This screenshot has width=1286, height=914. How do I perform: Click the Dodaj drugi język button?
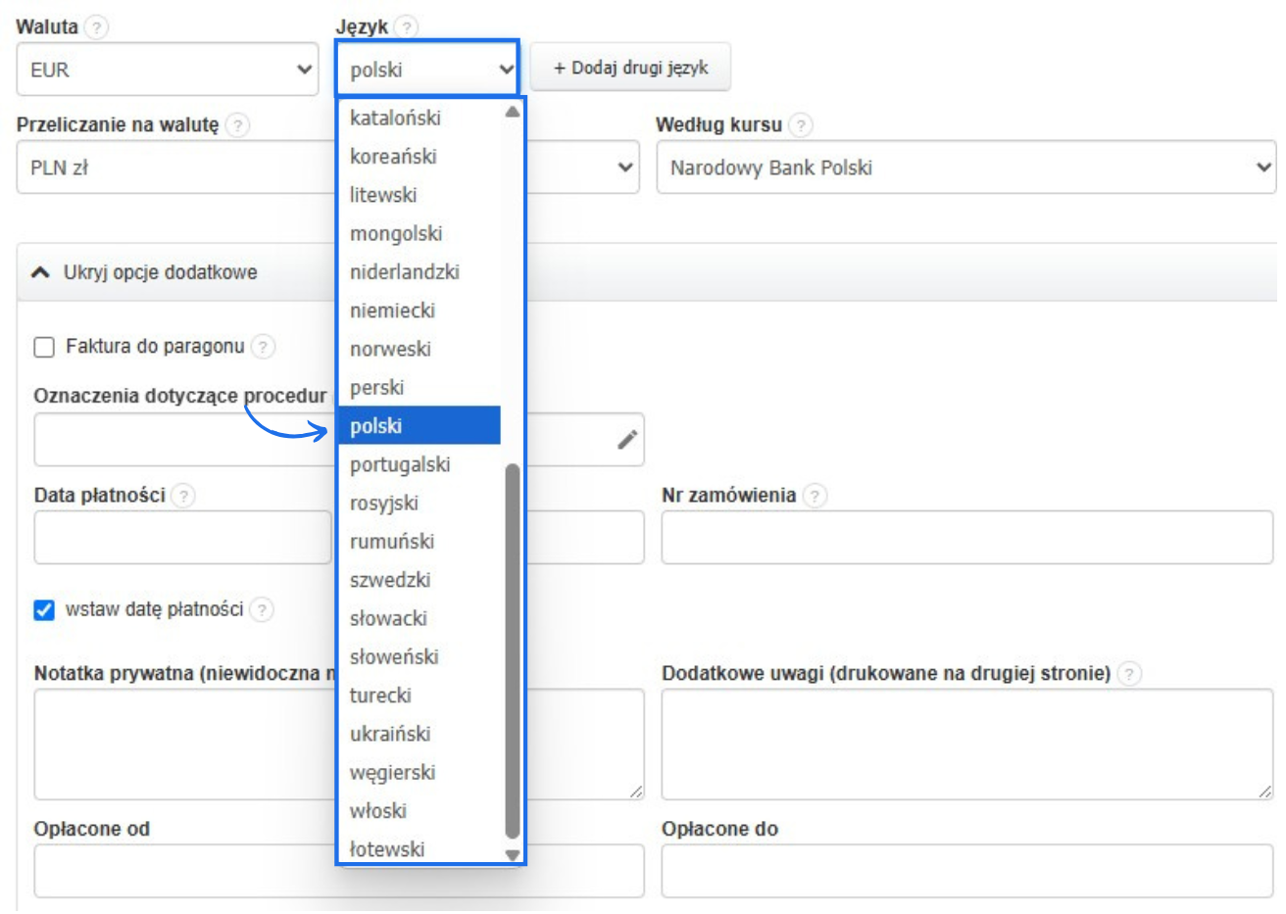coord(630,68)
